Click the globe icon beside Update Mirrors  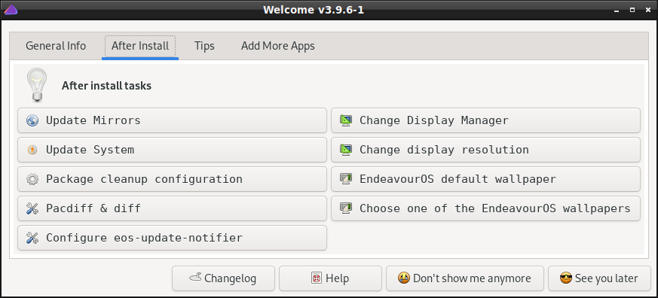click(32, 120)
